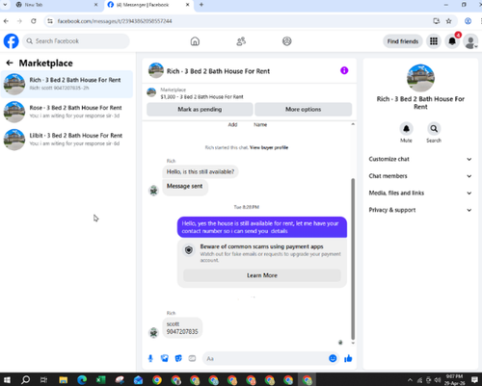Open Excel from the taskbar
This screenshot has width=482, height=386.
100,380
